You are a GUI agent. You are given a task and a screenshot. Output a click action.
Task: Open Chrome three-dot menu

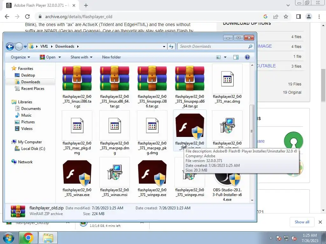click(x=319, y=17)
